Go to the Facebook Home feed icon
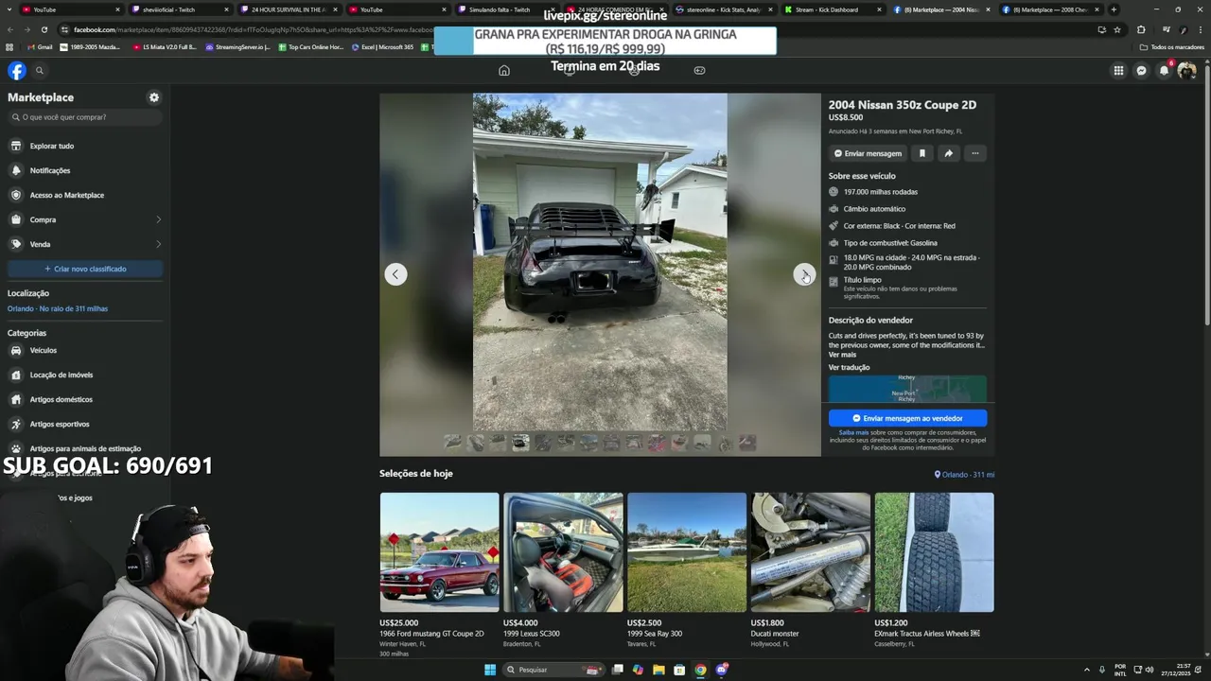1211x681 pixels. click(x=504, y=70)
